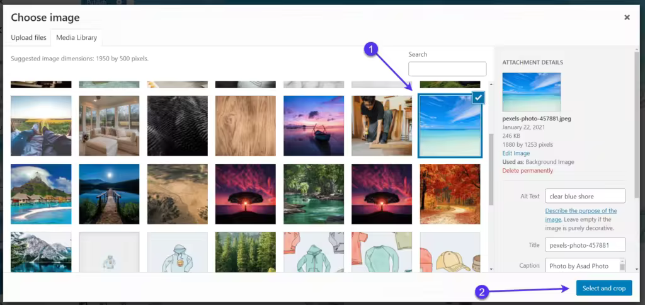Select the moonlit pier lake thumbnail
Viewport: 645px width, 305px height.
(109, 194)
